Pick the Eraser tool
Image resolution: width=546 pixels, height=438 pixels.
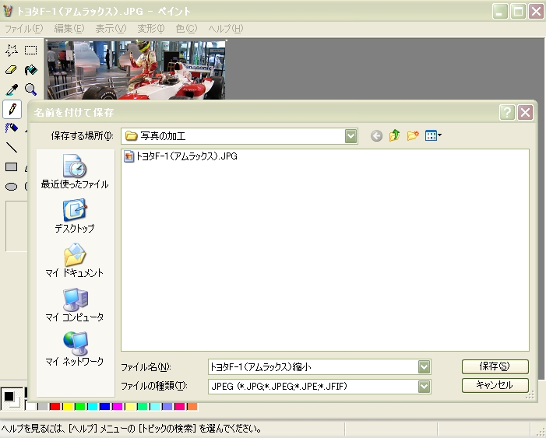click(12, 70)
